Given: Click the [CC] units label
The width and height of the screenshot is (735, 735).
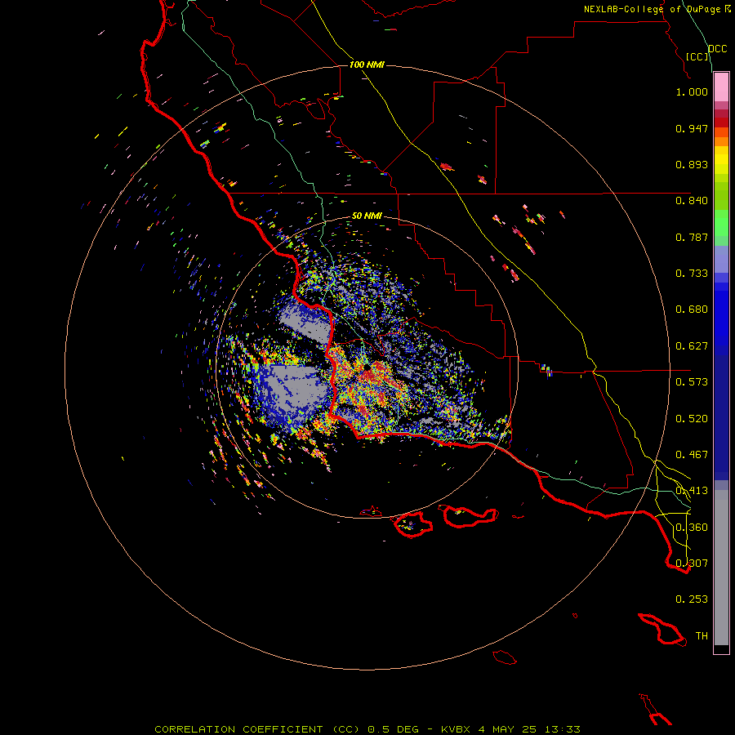Looking at the screenshot, I should tap(697, 56).
